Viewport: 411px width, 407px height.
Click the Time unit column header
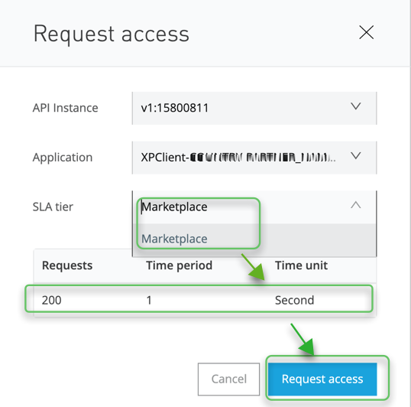(301, 265)
